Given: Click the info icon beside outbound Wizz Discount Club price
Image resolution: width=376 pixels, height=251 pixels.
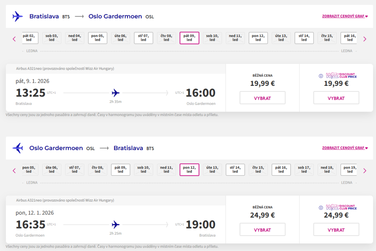Looking at the screenshot, I should [x=321, y=76].
